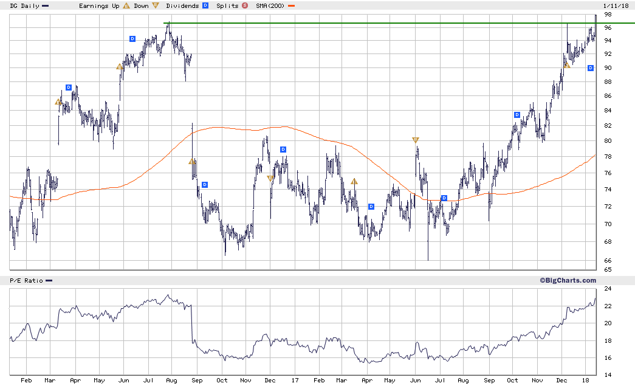Click the "Sep" label just before "Oct" and final "Nov"
This screenshot has width=635, height=386.
click(489, 381)
